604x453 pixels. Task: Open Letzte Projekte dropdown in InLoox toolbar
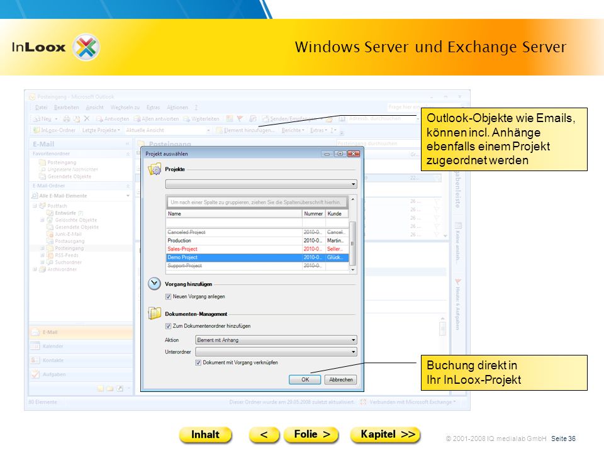tap(101, 130)
